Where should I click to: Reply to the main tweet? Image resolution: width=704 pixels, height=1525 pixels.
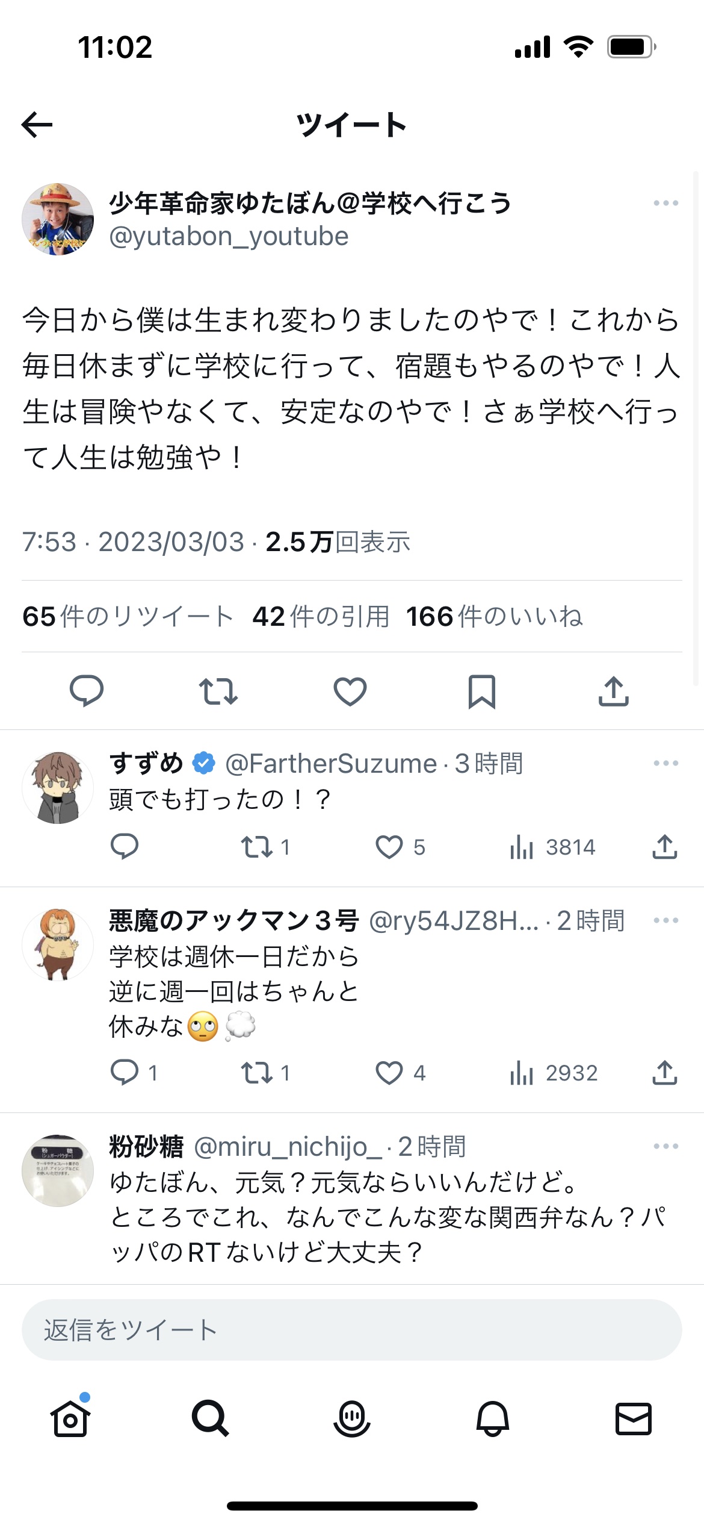(x=87, y=691)
